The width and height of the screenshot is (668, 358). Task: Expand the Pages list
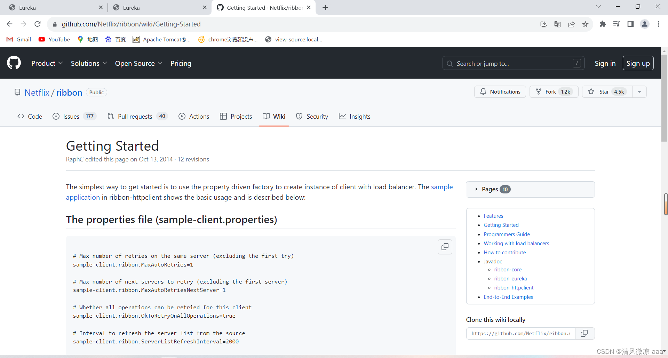pyautogui.click(x=530, y=189)
